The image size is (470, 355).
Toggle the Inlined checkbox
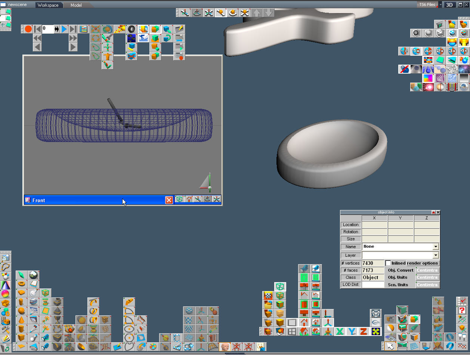(388, 263)
